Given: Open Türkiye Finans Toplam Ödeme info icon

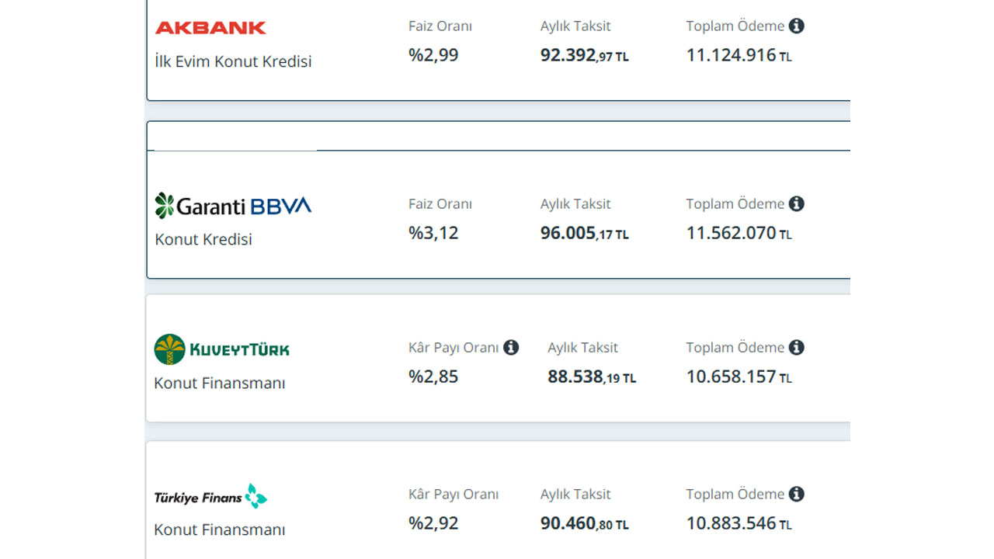Looking at the screenshot, I should point(796,494).
